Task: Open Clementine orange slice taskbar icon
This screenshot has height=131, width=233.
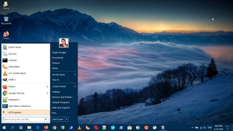Action: click(88, 128)
